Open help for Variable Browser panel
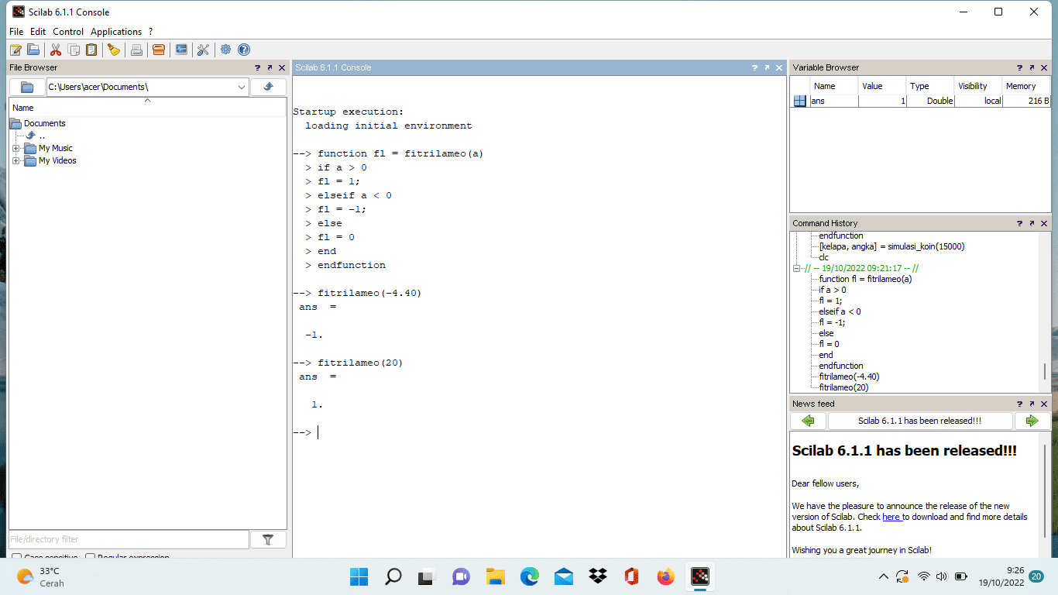The height and width of the screenshot is (595, 1058). tap(1020, 68)
